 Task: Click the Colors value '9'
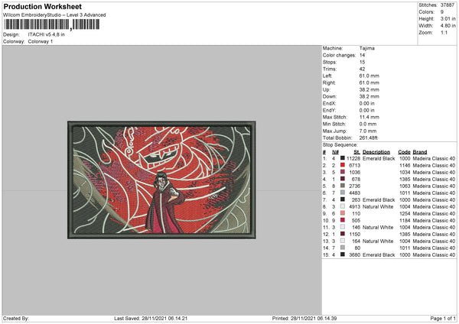442,12
